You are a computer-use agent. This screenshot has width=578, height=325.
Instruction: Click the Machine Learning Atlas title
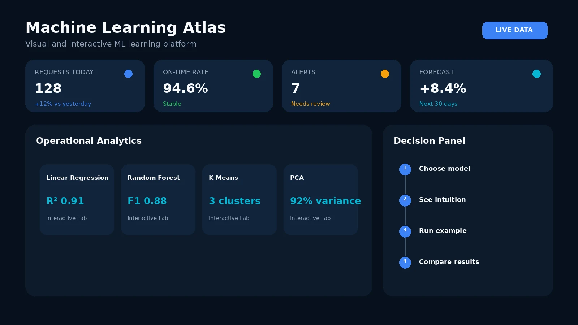pos(126,28)
